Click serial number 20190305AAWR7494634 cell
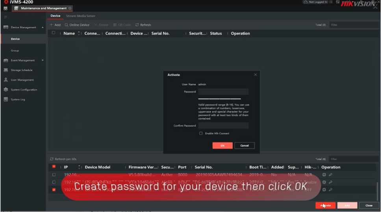Viewport: 384px width, 212px height. click(x=220, y=175)
